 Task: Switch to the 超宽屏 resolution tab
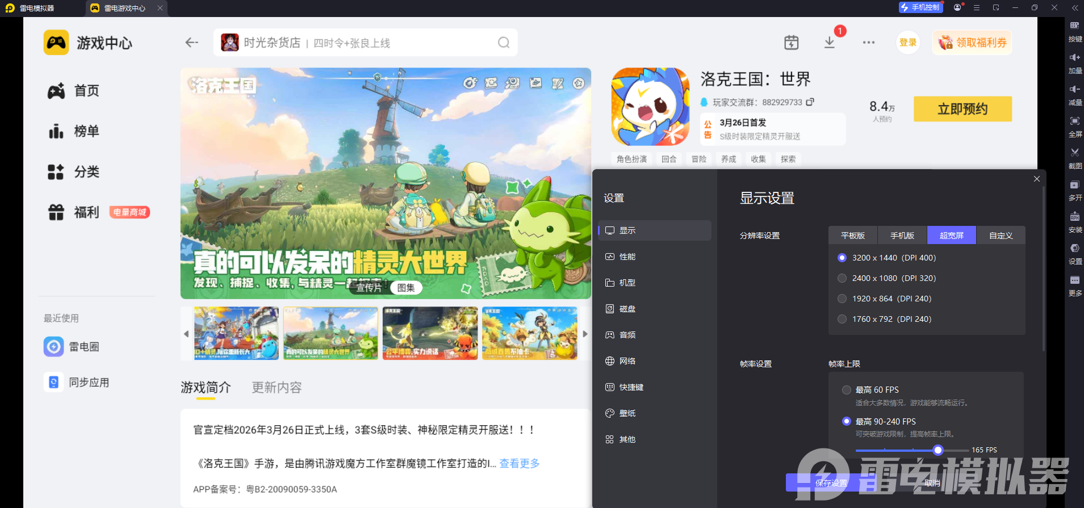[x=952, y=236]
